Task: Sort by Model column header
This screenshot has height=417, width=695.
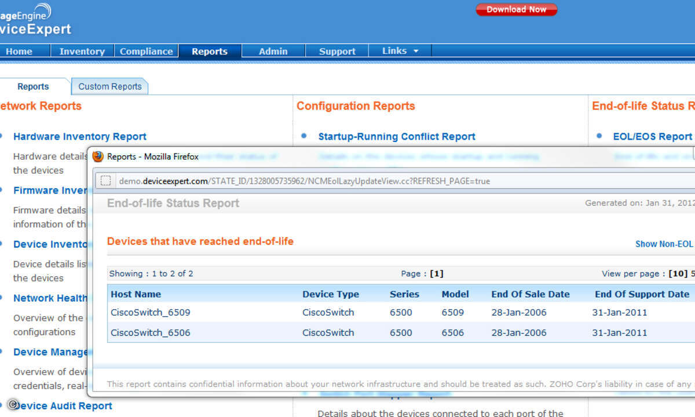Action: coord(455,294)
